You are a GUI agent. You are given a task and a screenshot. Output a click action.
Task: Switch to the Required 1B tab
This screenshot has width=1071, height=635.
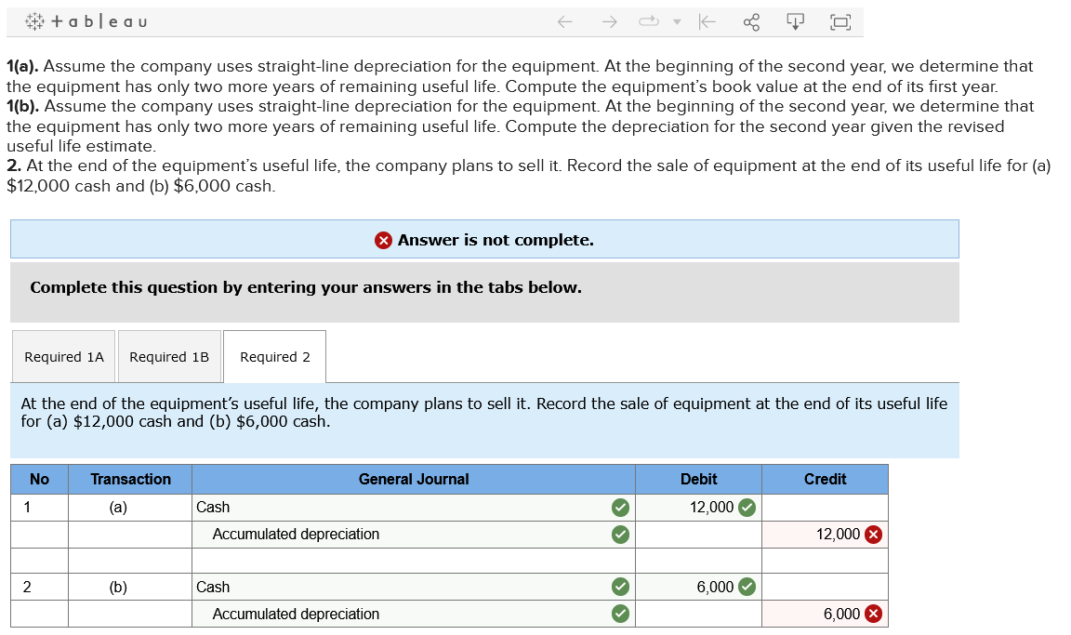coord(168,356)
